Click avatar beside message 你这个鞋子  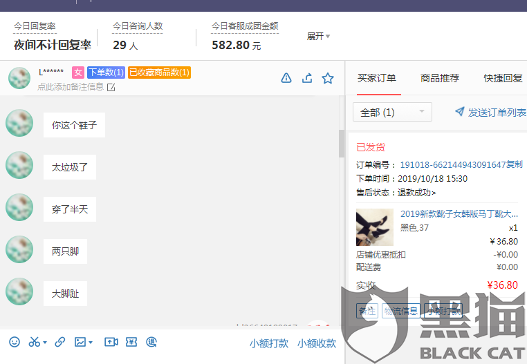tap(19, 123)
